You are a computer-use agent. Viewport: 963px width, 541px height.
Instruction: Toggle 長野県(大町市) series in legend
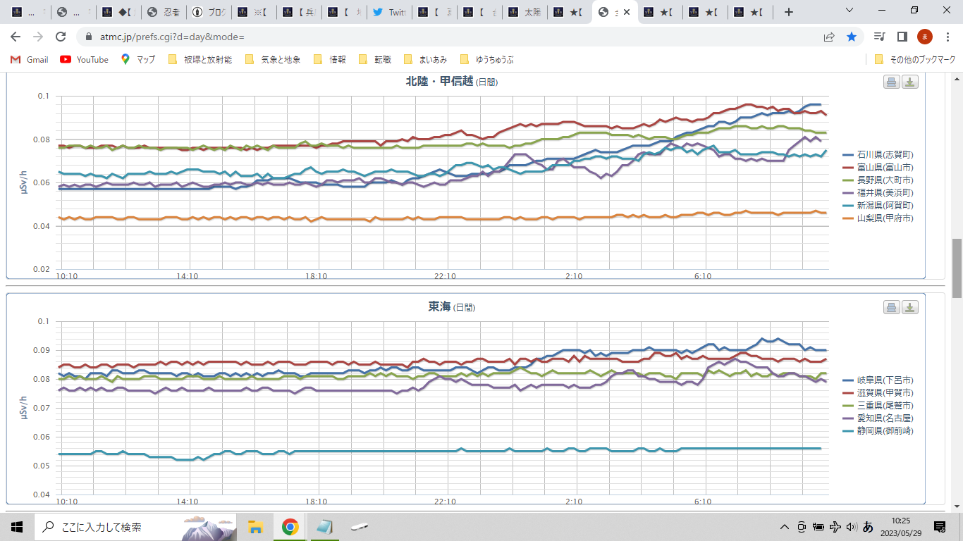tap(878, 180)
